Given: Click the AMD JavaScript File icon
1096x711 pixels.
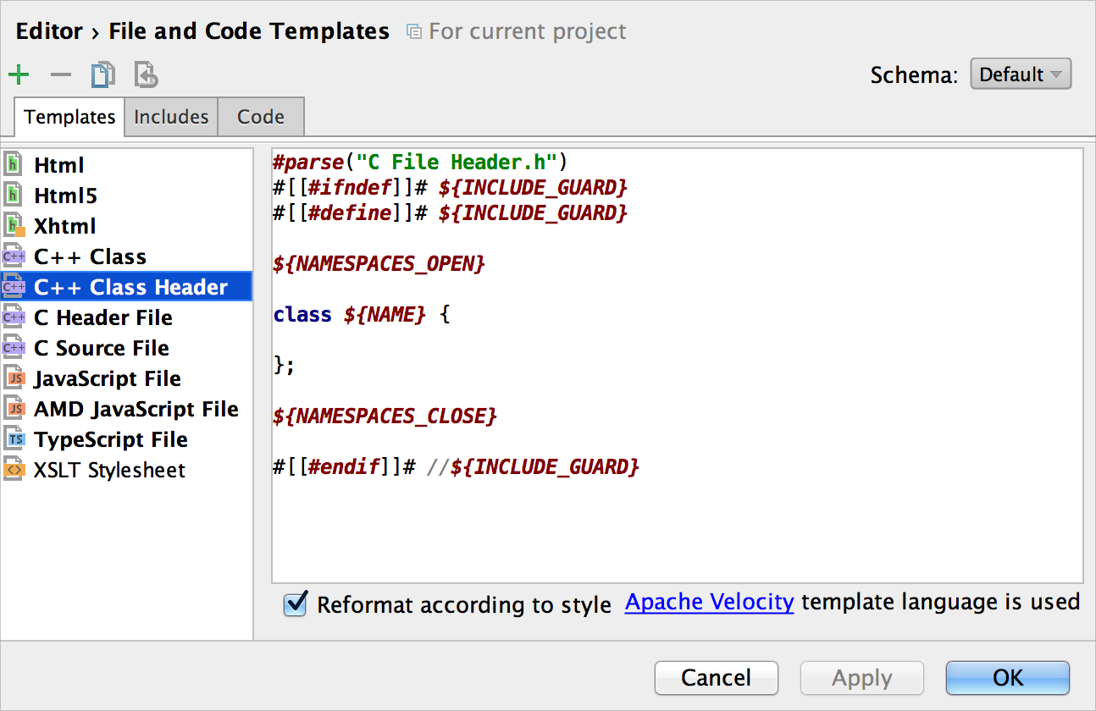Looking at the screenshot, I should point(14,408).
